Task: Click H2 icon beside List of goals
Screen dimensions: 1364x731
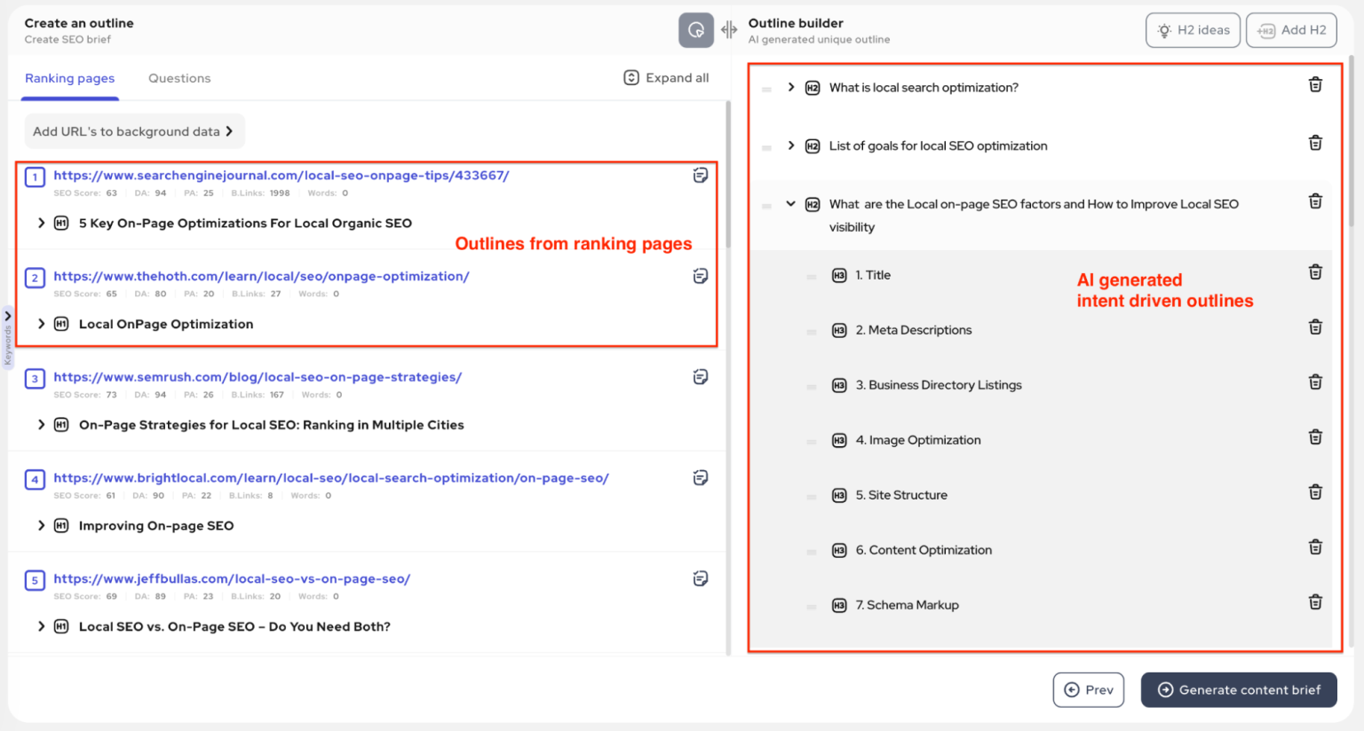Action: [813, 146]
